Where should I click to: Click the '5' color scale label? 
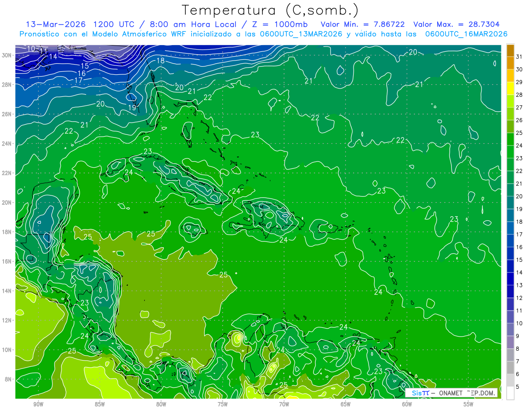pyautogui.click(x=518, y=387)
